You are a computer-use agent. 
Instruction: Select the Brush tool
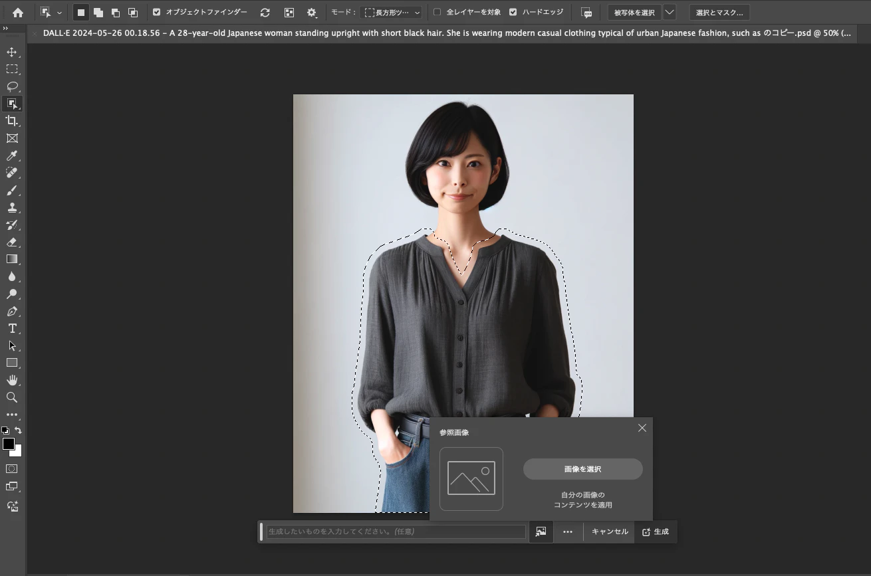click(x=12, y=190)
